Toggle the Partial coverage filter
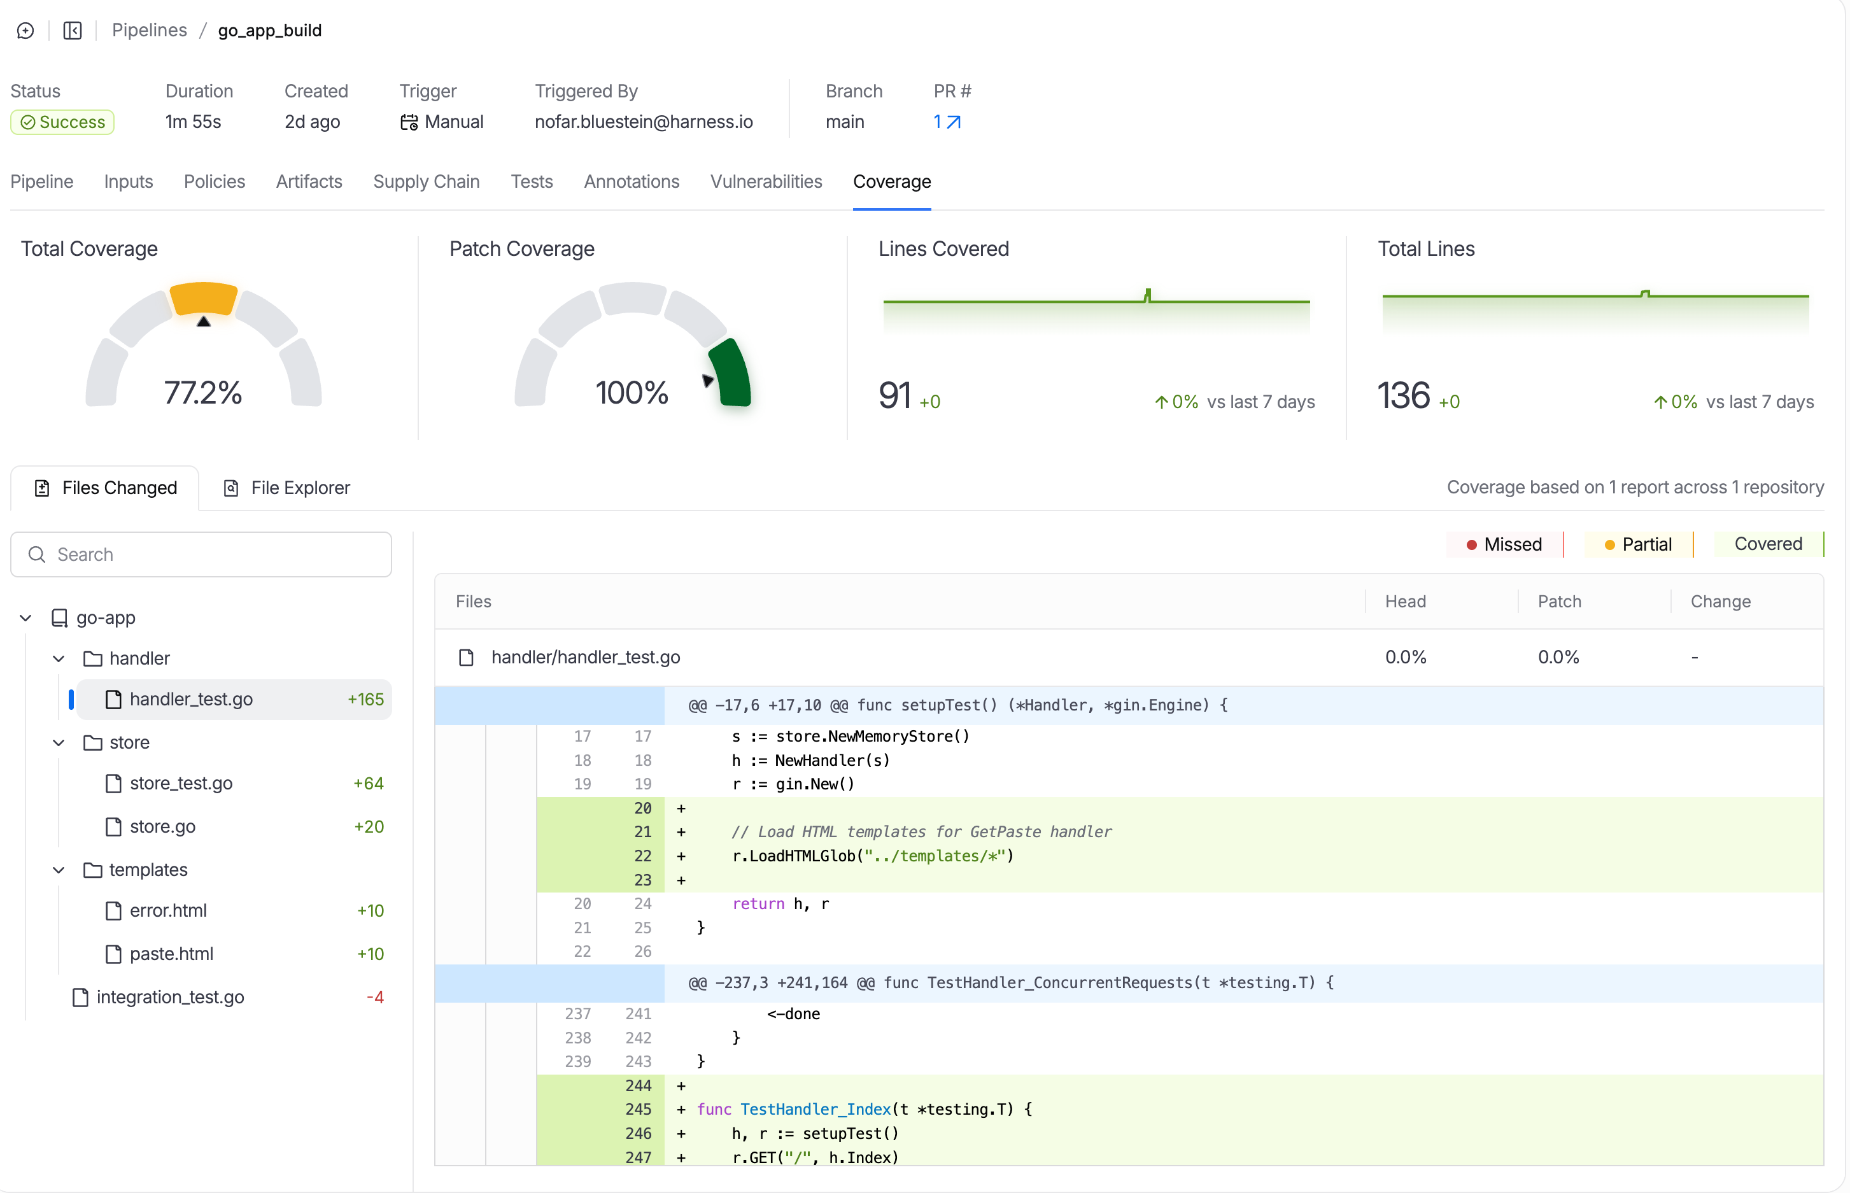 pos(1639,544)
